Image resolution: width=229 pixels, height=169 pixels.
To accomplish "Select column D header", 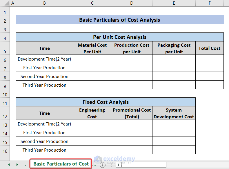I will coord(132,3).
